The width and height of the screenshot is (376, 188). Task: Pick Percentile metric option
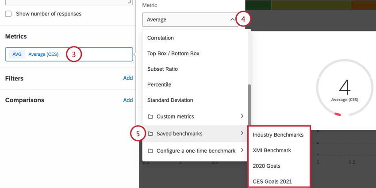pos(159,84)
